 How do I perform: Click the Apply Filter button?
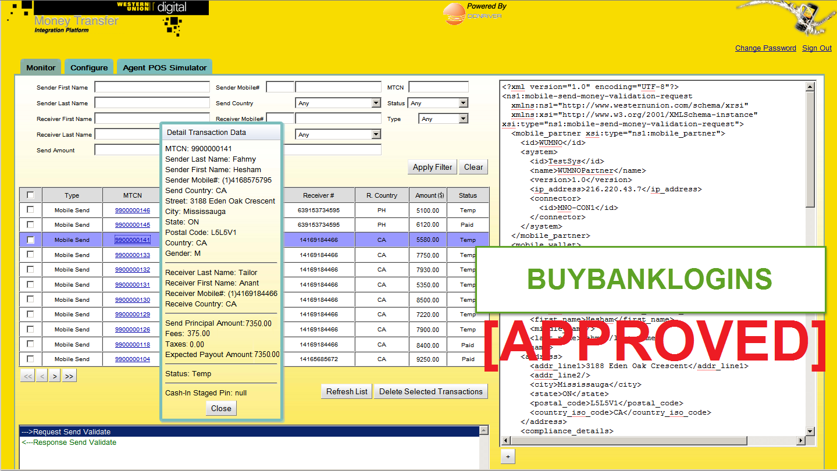pyautogui.click(x=432, y=167)
